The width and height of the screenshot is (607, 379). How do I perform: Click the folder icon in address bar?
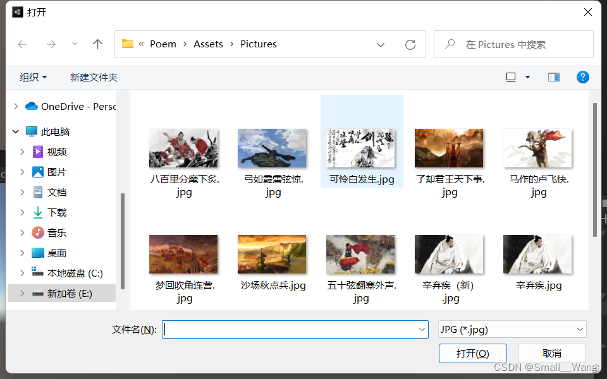tap(127, 44)
